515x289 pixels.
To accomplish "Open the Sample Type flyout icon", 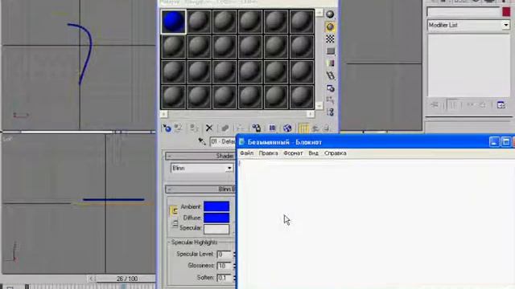I will 330,14.
